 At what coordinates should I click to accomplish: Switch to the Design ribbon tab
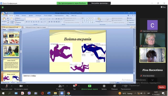tap(31, 15)
